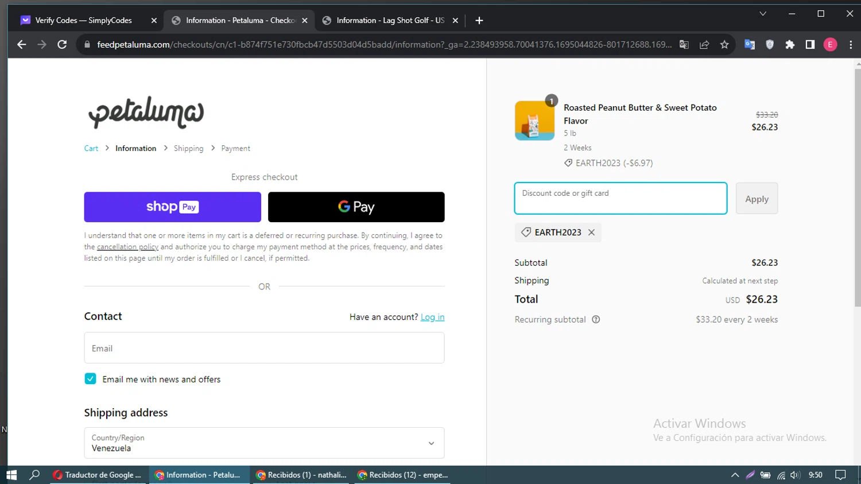Open the tab search chevron
Screen dimensions: 861x484
pos(763,14)
